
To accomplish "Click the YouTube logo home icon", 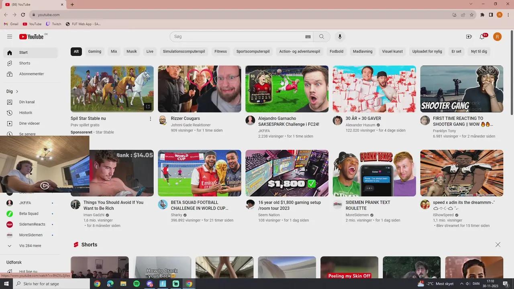I will (x=31, y=37).
